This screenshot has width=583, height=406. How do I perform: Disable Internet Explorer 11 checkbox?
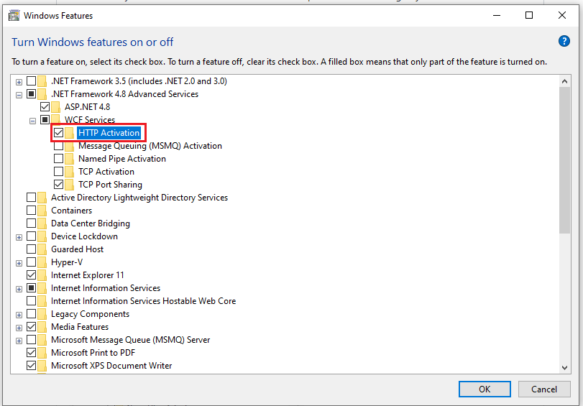(x=31, y=275)
